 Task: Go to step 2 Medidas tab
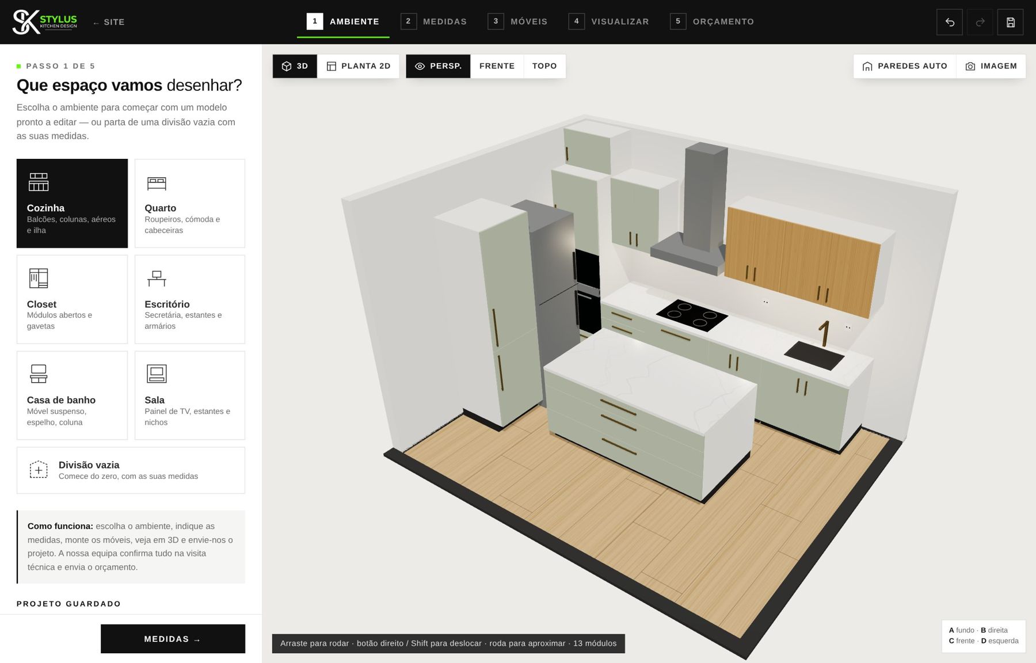tap(434, 22)
